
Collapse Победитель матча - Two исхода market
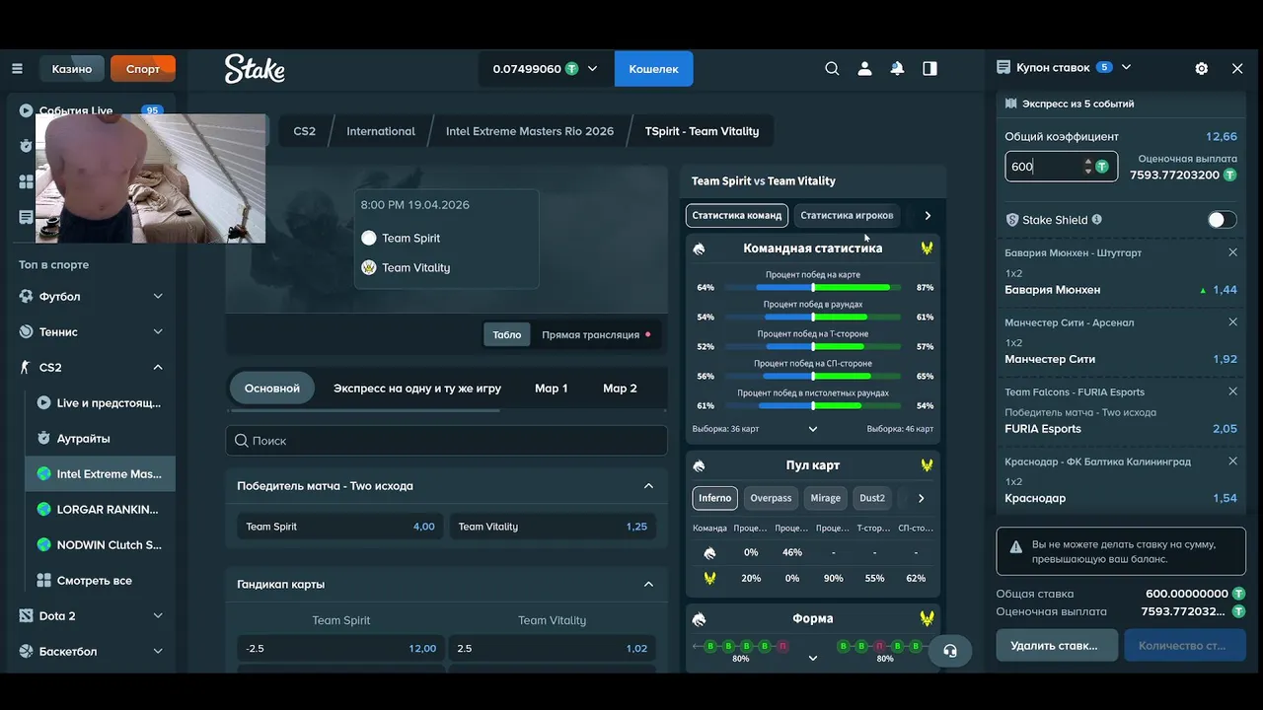pos(648,485)
